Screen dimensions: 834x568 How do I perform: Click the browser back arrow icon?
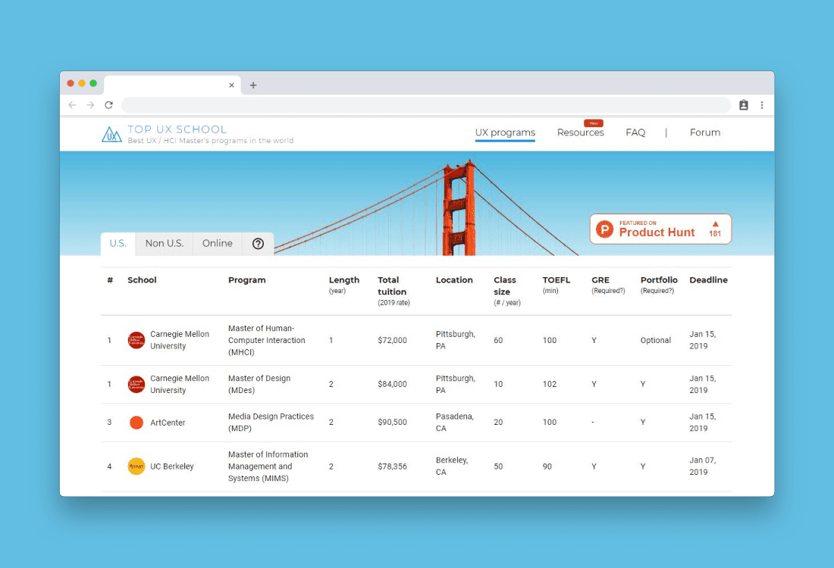point(72,105)
